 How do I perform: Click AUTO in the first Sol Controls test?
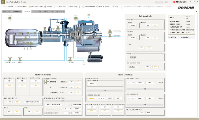click(133, 25)
